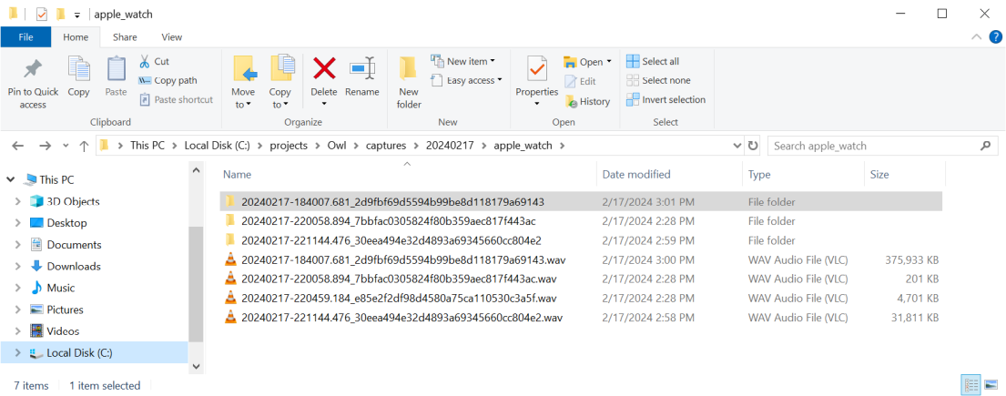This screenshot has width=1006, height=396.
Task: Click Paste shortcut in Clipboard group
Action: click(x=176, y=99)
